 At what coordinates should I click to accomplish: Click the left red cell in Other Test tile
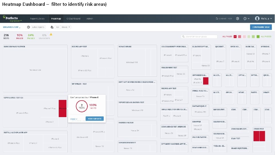click(256, 136)
